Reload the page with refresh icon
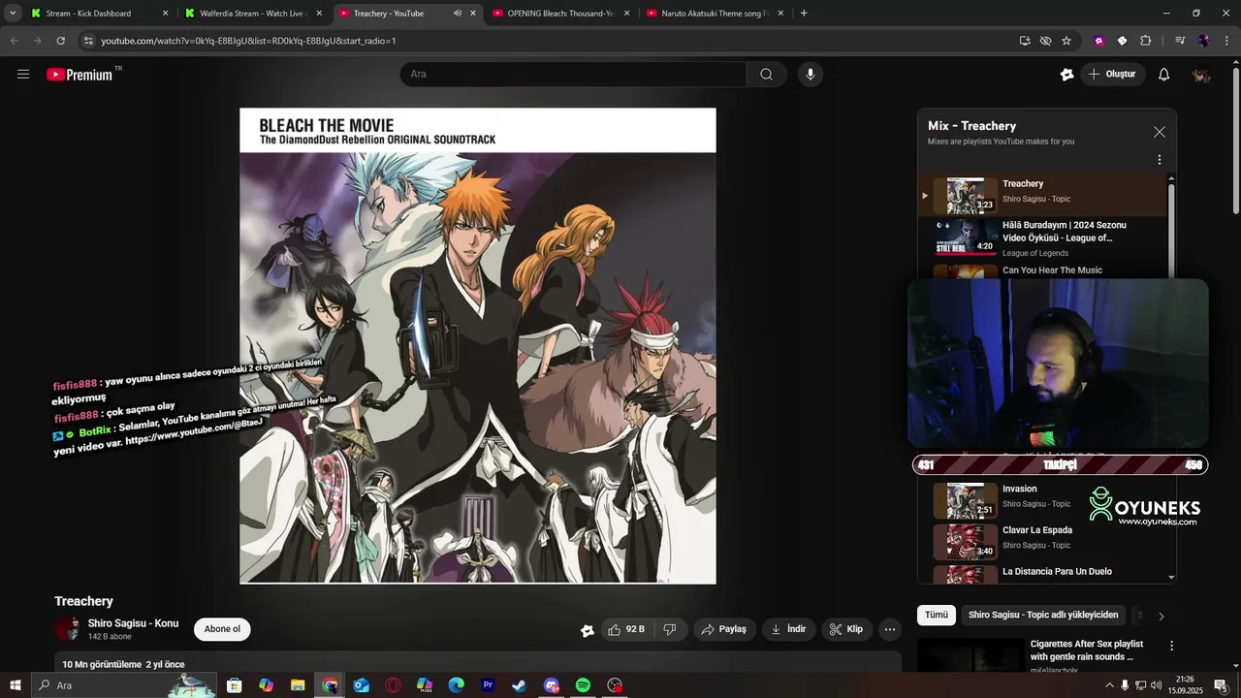The height and width of the screenshot is (698, 1241). click(60, 41)
